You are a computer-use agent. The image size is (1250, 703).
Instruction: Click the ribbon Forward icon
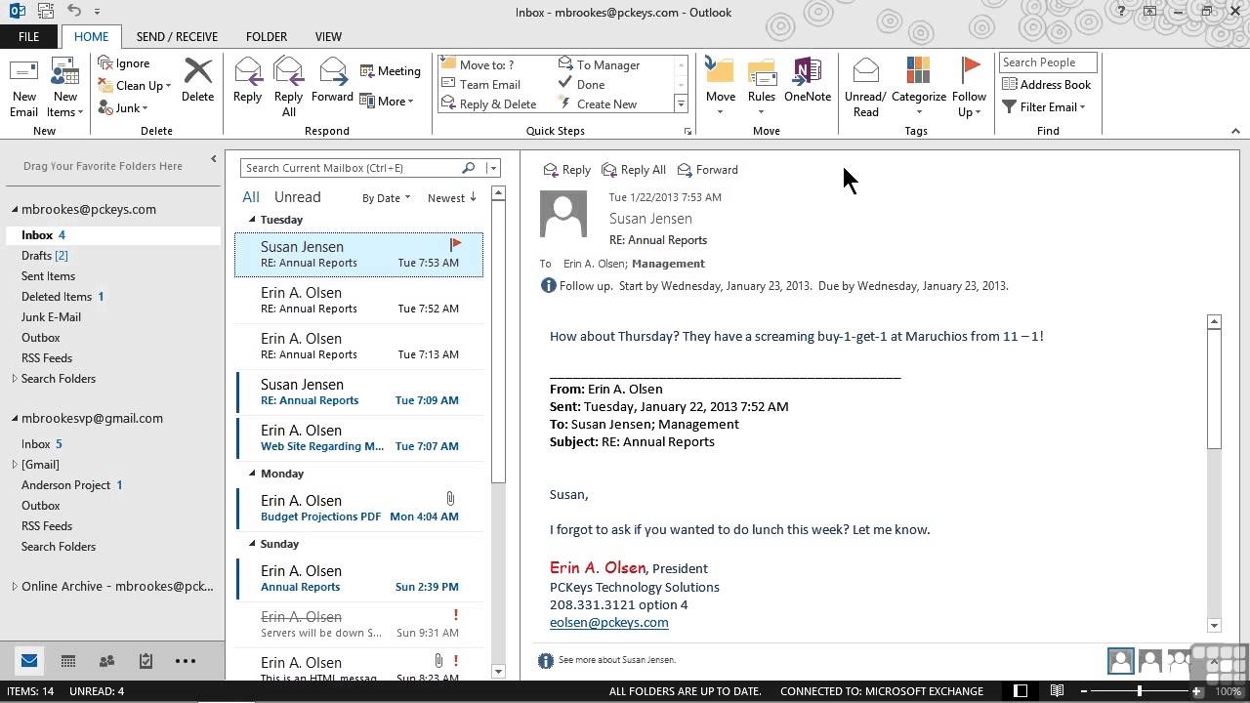(332, 80)
